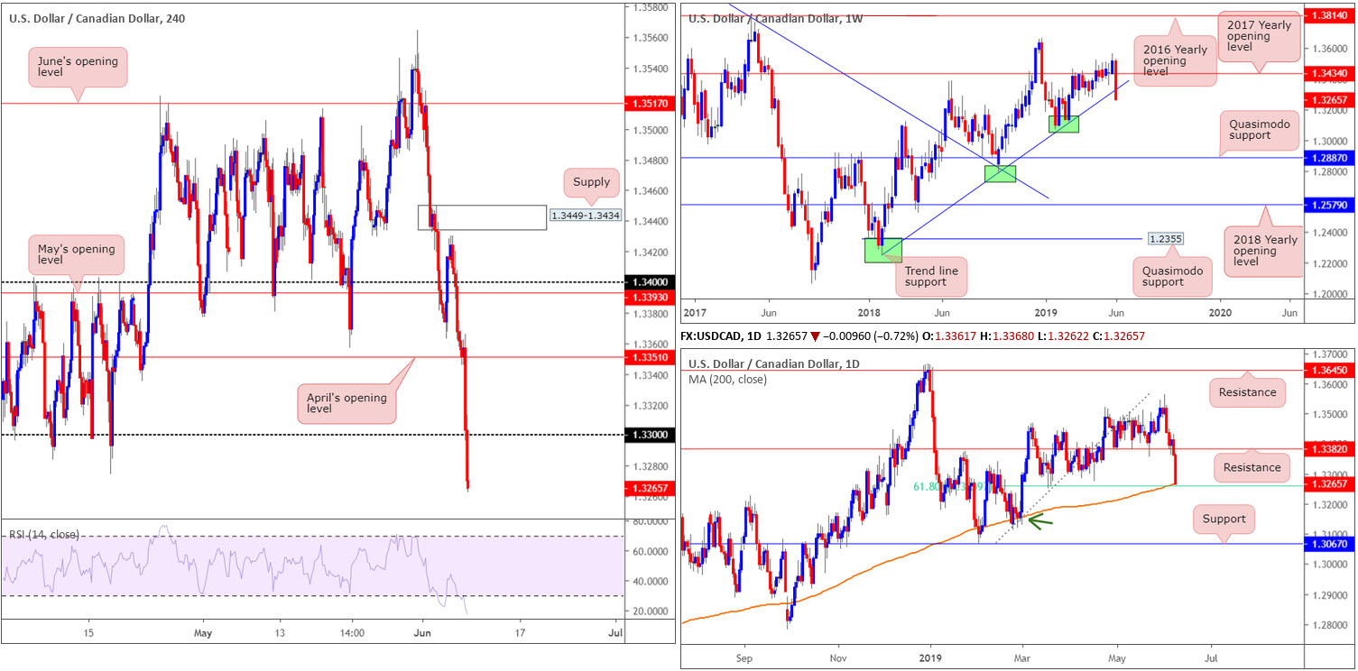The width and height of the screenshot is (1358, 671).
Task: Click the Support callout on daily chart
Action: [x=1224, y=519]
